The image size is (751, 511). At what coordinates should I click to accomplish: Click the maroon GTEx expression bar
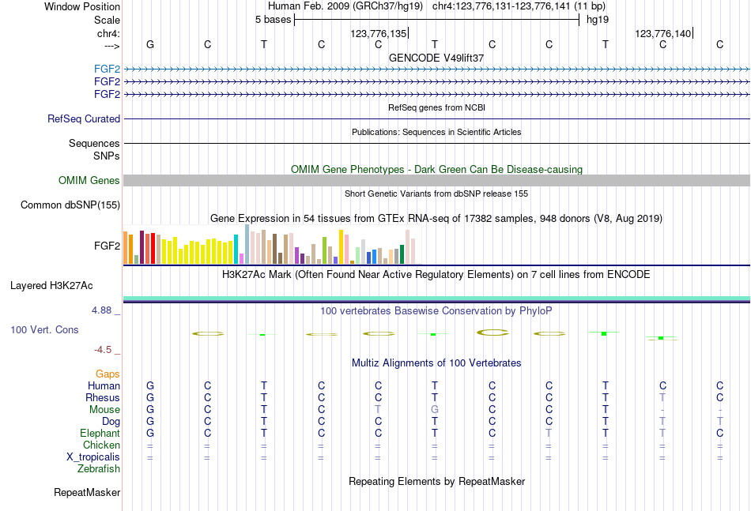(142, 247)
